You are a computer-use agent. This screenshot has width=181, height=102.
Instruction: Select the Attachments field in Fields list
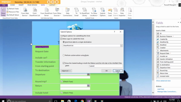tap(169, 50)
